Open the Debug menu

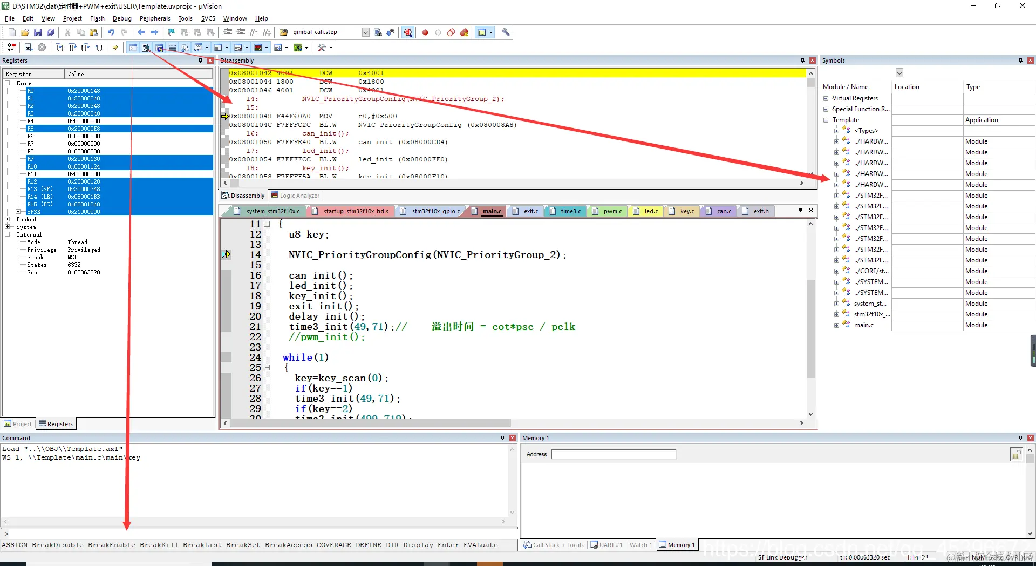[x=122, y=18]
